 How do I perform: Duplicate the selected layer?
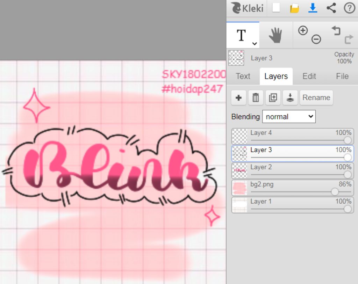273,97
